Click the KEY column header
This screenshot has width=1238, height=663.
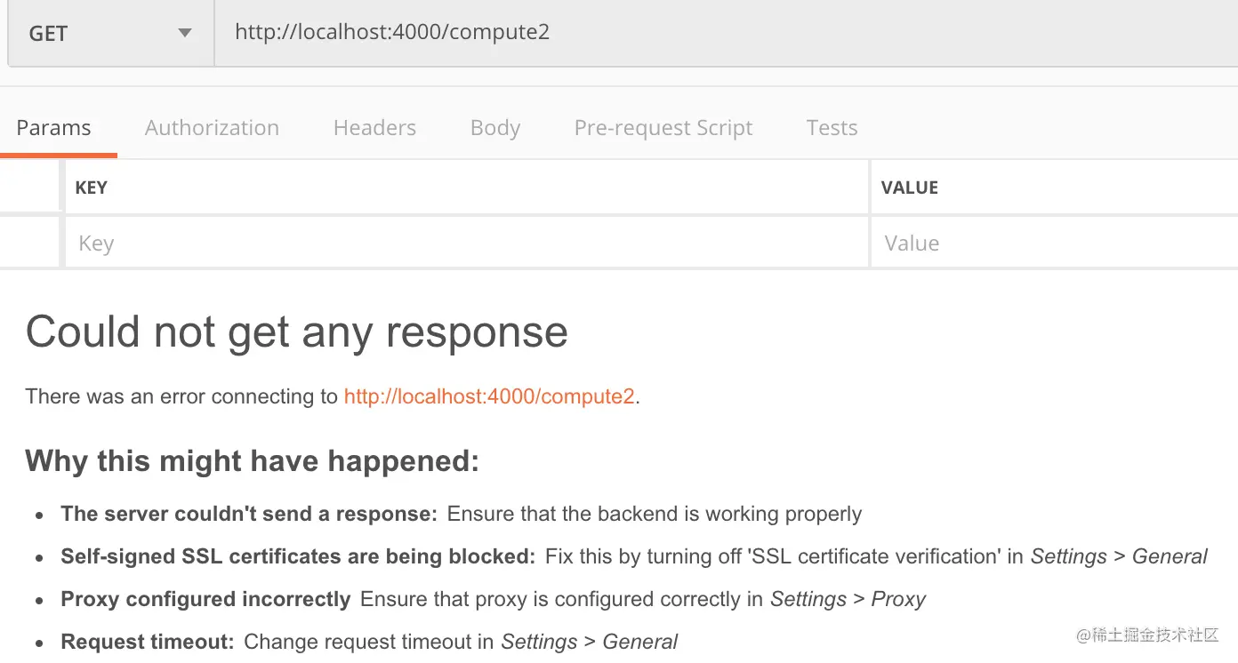[92, 188]
